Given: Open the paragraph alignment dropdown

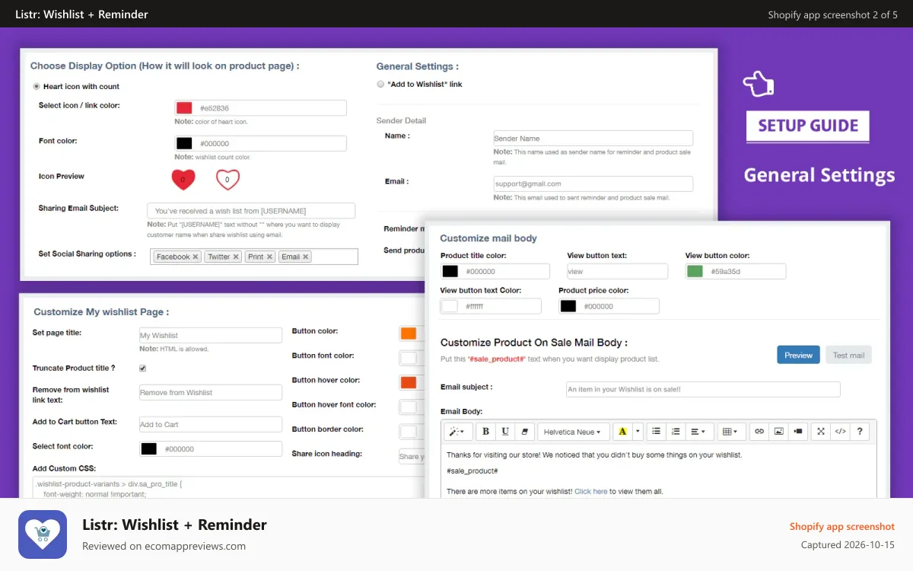Looking at the screenshot, I should click(699, 432).
